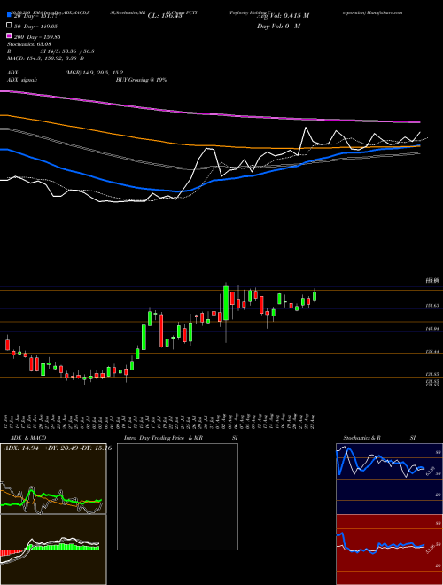443x585 pixels.
Task: Click the magenta 200 Day EMA legend swatch
Action: (9, 36)
